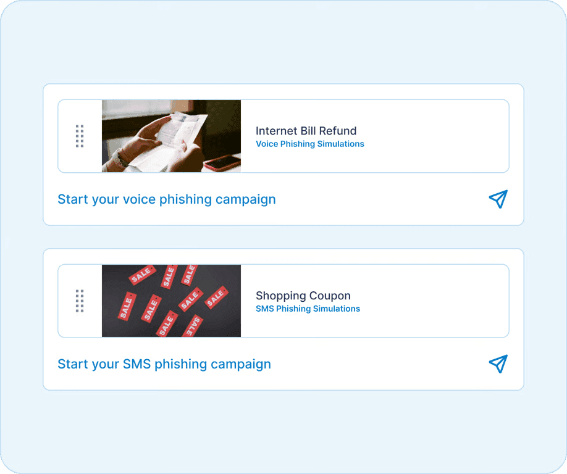
Task: Open SMS Phishing Simulations category link
Action: (308, 309)
